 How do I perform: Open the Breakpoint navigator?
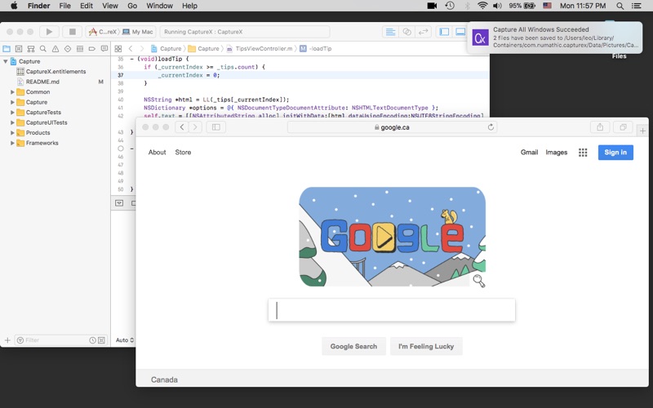92,49
